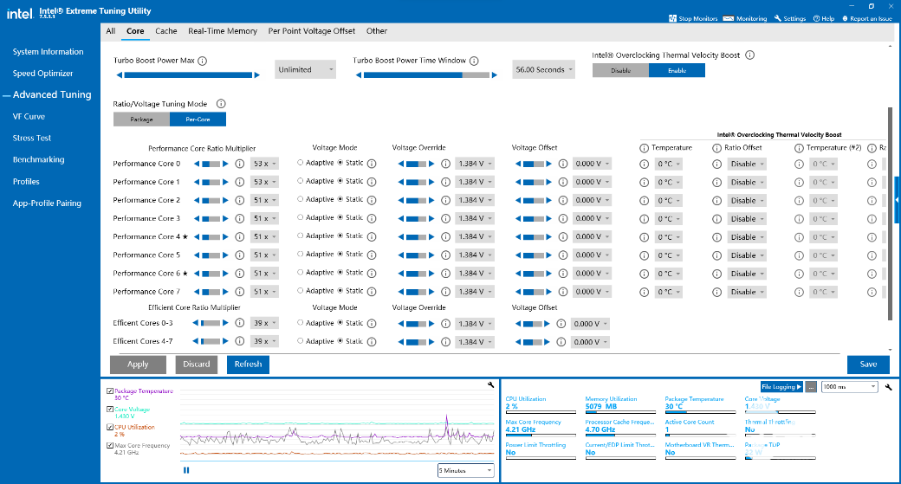Switch to Per Point Voltage Offset tab

pos(311,31)
